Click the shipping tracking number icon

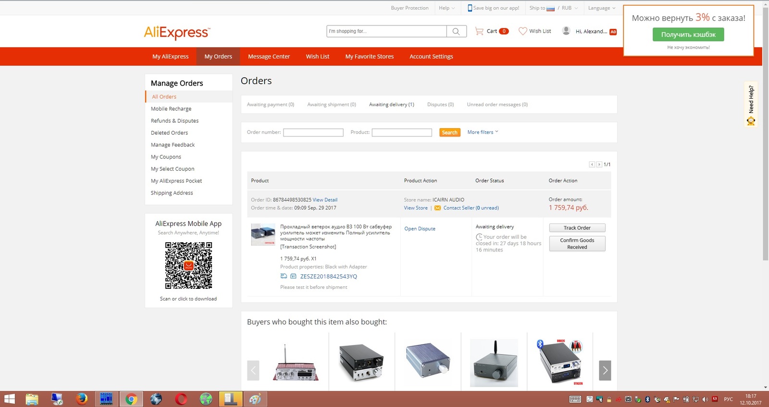coord(284,276)
